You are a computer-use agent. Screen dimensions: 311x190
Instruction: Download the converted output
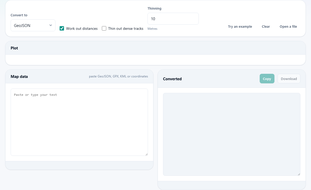289,79
